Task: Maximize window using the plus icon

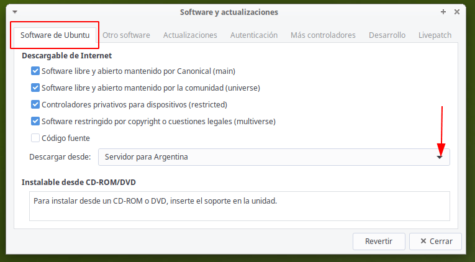Action: click(x=443, y=12)
